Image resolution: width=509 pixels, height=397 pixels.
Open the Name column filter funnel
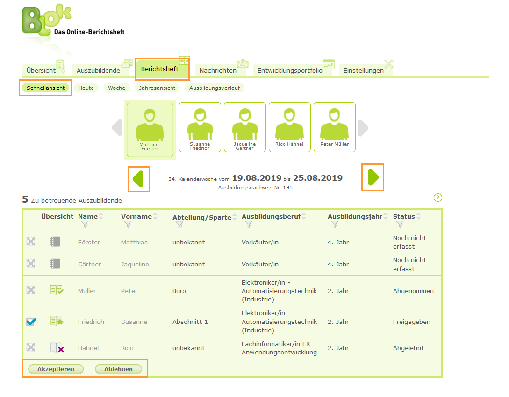[x=85, y=225]
